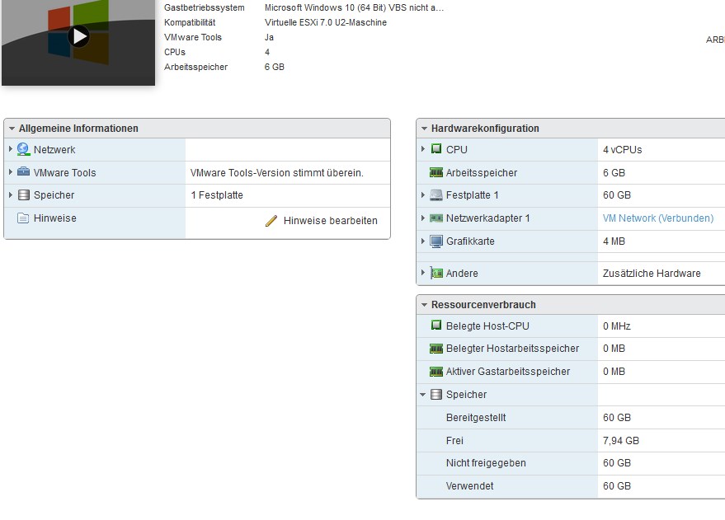Image resolution: width=725 pixels, height=520 pixels.
Task: Click the CPU chip icon
Action: pos(436,150)
